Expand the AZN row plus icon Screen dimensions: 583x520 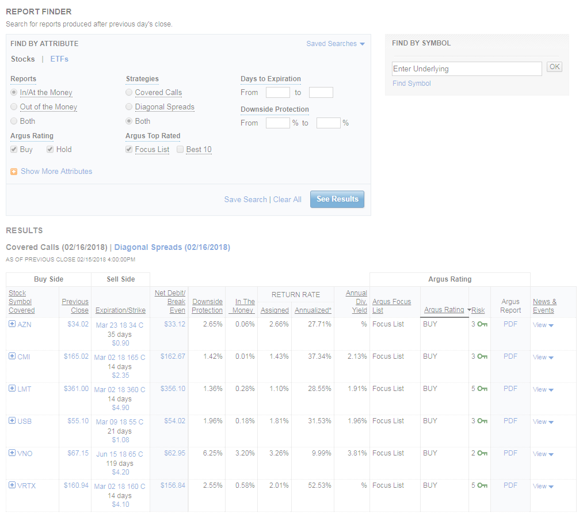tap(12, 324)
